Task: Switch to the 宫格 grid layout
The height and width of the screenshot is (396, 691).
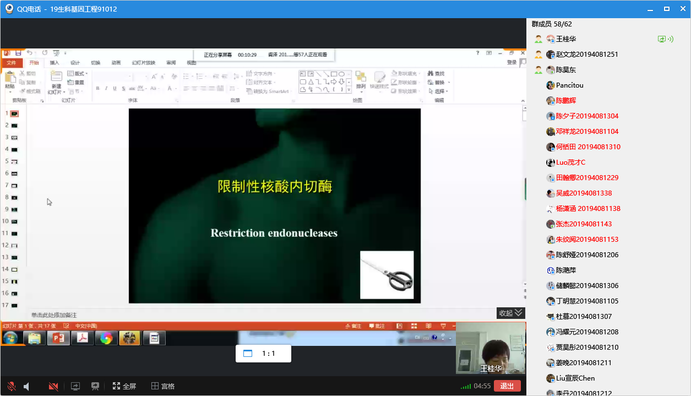Action: (x=163, y=386)
